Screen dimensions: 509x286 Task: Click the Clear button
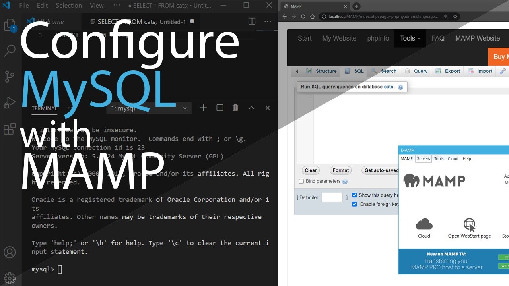coord(311,170)
